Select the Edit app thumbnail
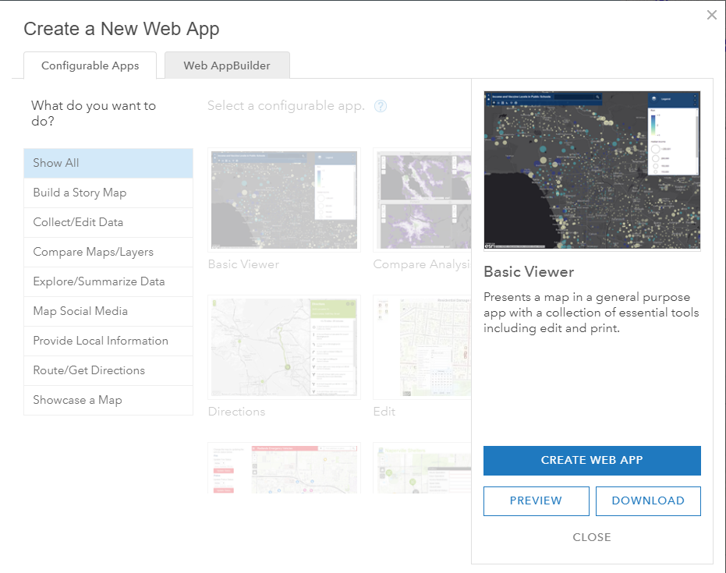Image resolution: width=726 pixels, height=573 pixels. point(423,347)
